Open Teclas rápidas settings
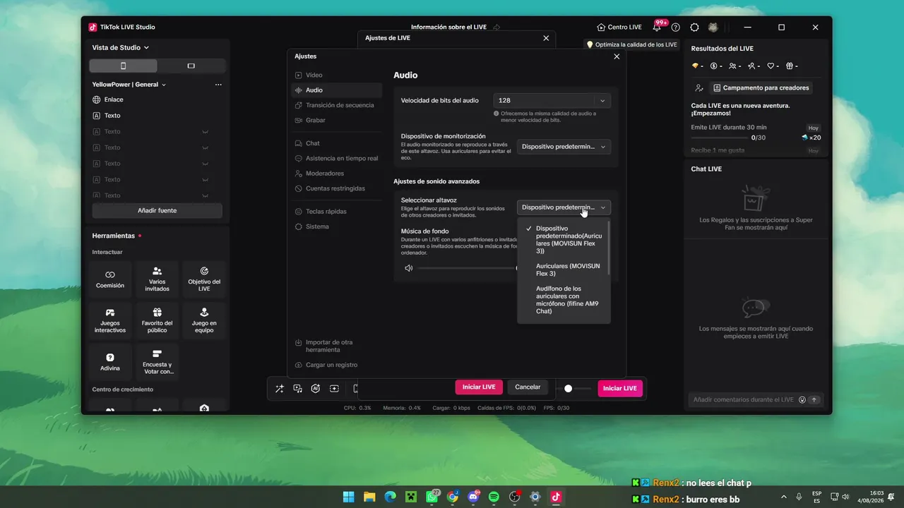Viewport: 904px width, 508px height. (x=336, y=212)
